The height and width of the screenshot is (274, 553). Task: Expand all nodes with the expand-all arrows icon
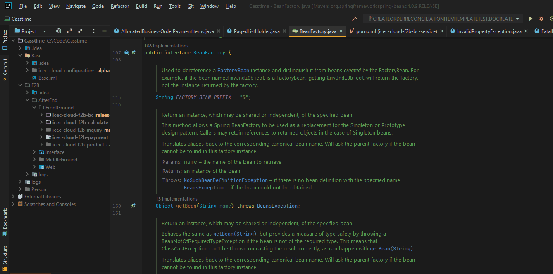pos(69,31)
